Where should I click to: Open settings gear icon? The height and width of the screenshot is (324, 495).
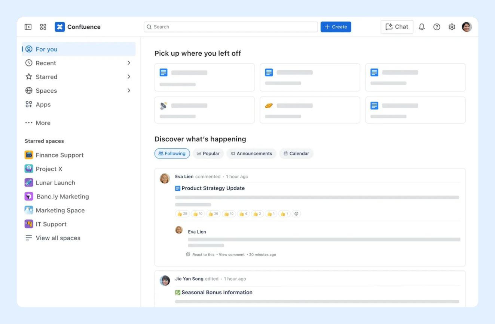[452, 27]
